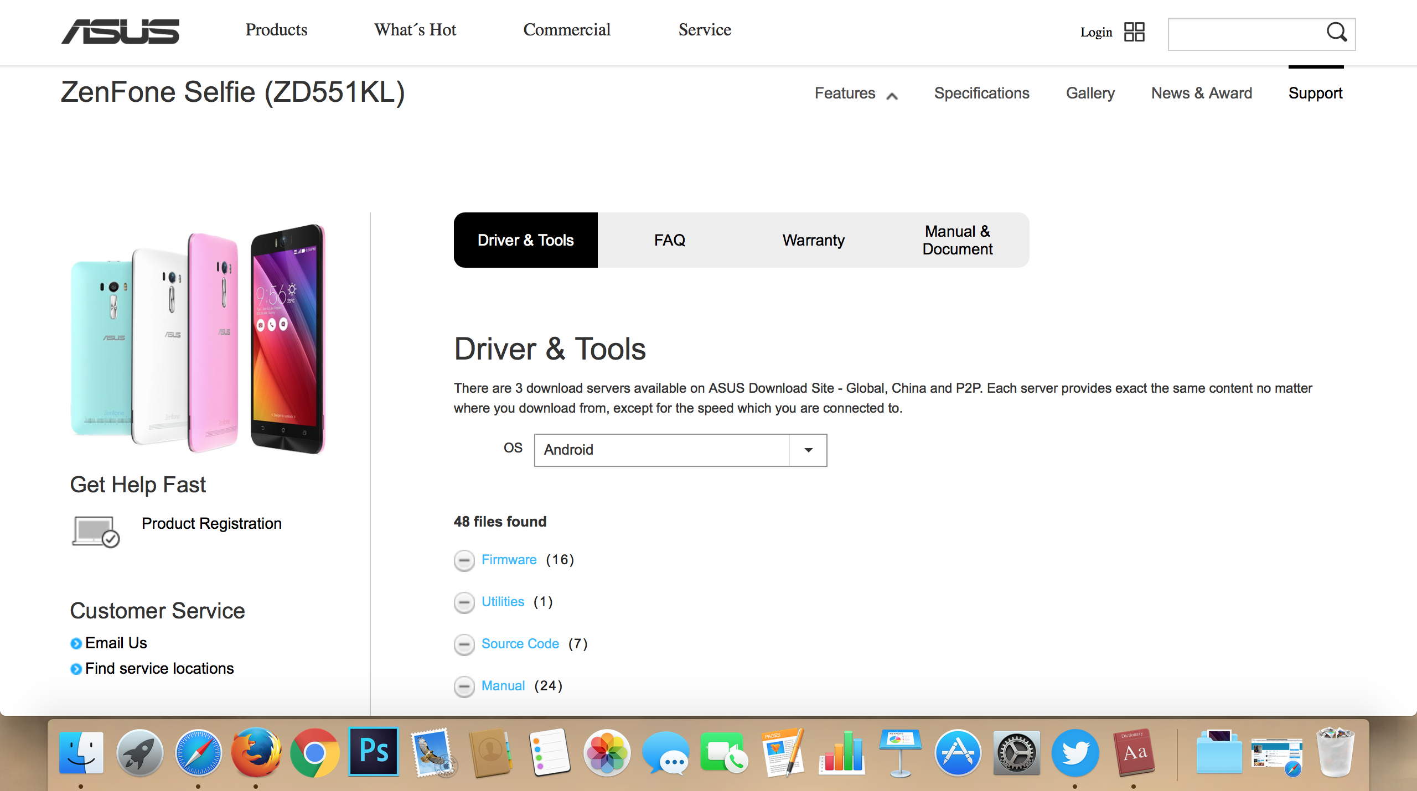Viewport: 1417px width, 791px height.
Task: Switch to the Manual & Document tab
Action: (x=958, y=240)
